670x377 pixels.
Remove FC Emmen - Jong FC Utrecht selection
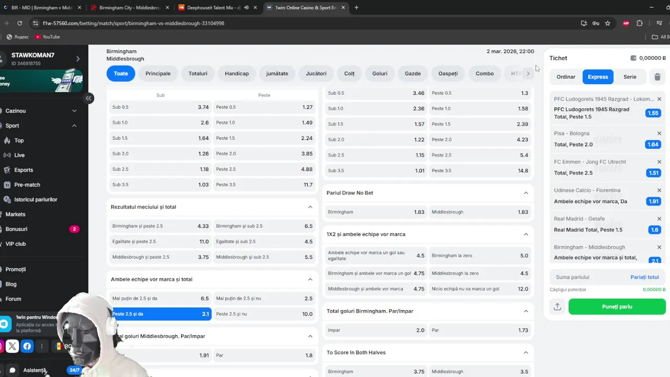[x=659, y=162]
